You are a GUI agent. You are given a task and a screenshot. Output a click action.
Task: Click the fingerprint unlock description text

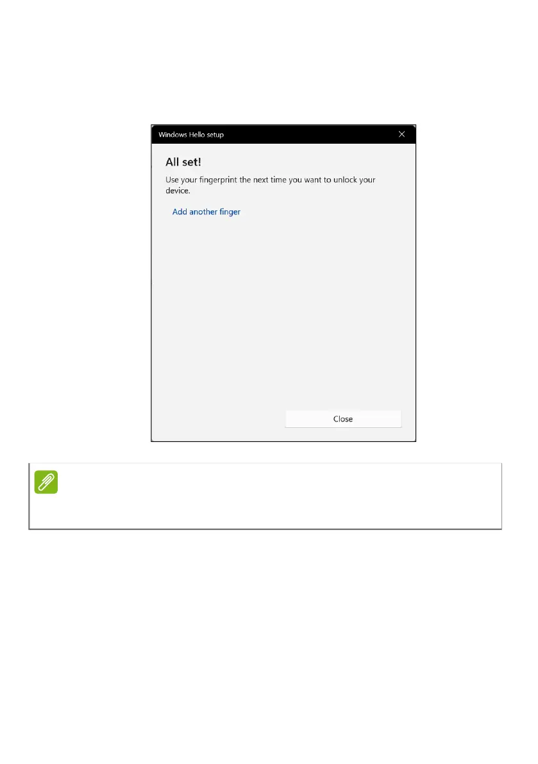click(270, 185)
